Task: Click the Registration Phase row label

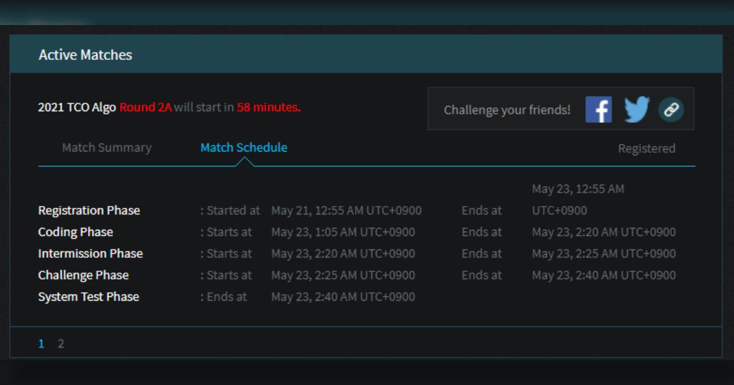Action: click(89, 211)
